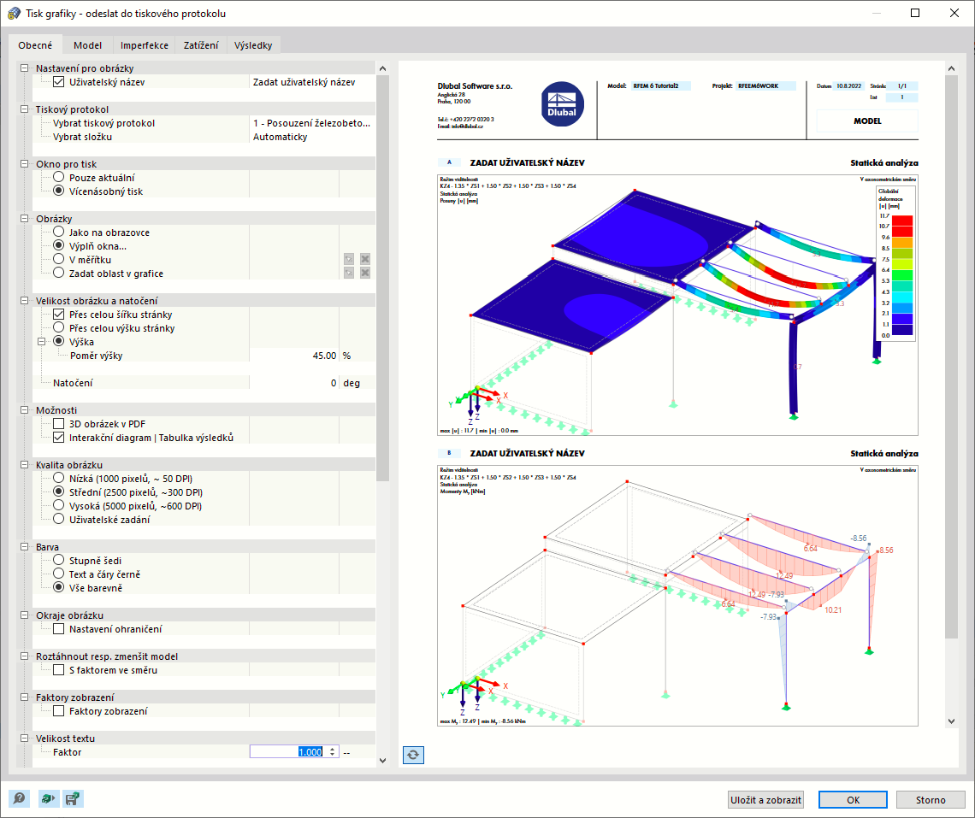
Task: Click the Dlubal logo in preview header
Action: click(x=562, y=103)
